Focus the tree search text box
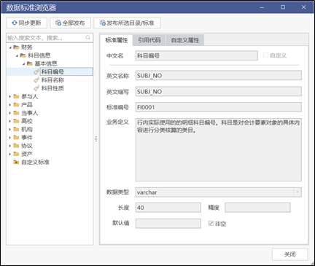This screenshot has width=315, height=266. pos(50,38)
